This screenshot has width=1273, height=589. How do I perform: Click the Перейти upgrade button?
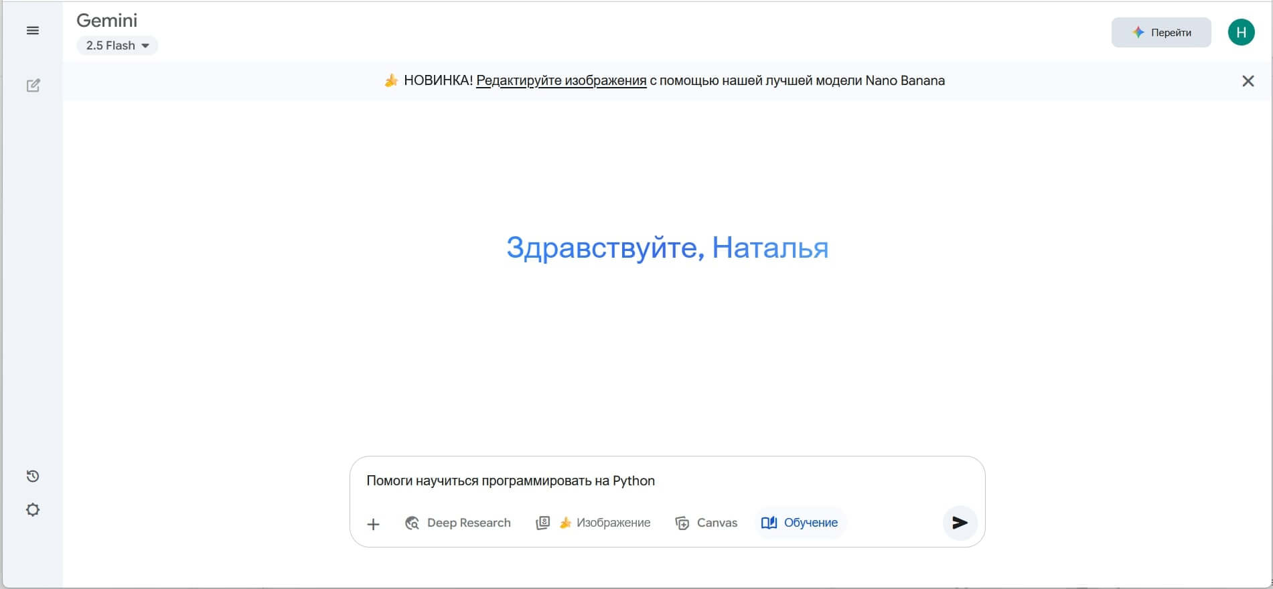point(1161,32)
